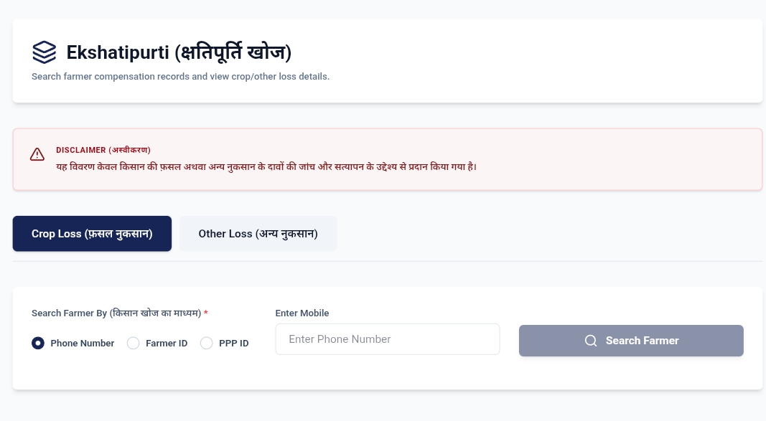
Task: Click the Enter Mobile label
Action: click(x=302, y=313)
